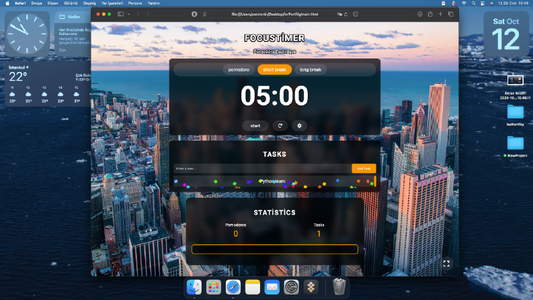This screenshot has width=533, height=300.
Task: Open the translate icon in the address bar
Action: pos(339,14)
